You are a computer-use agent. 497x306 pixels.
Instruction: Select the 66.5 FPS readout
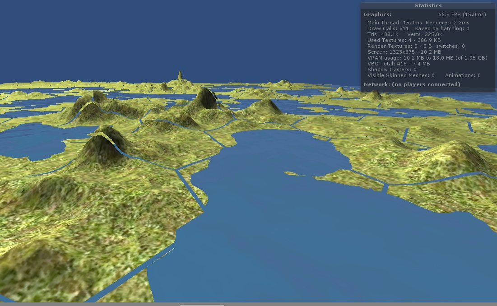pos(462,14)
